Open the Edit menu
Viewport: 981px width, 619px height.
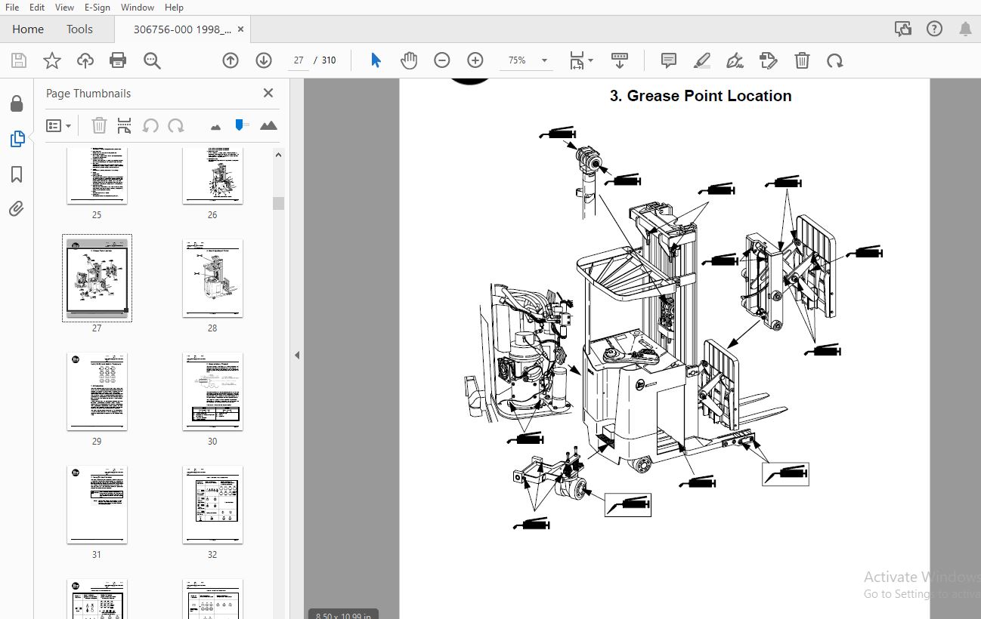[x=37, y=7]
